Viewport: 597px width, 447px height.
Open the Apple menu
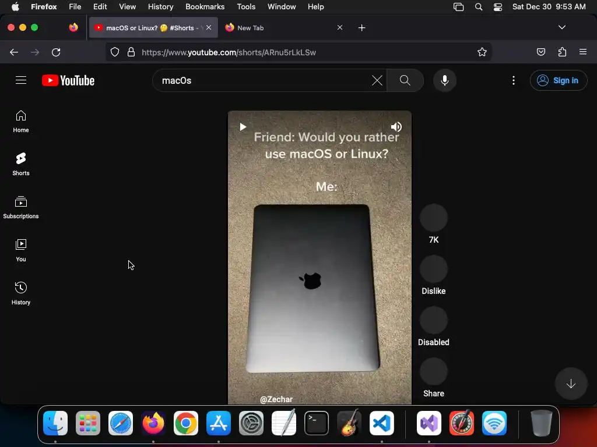point(15,6)
